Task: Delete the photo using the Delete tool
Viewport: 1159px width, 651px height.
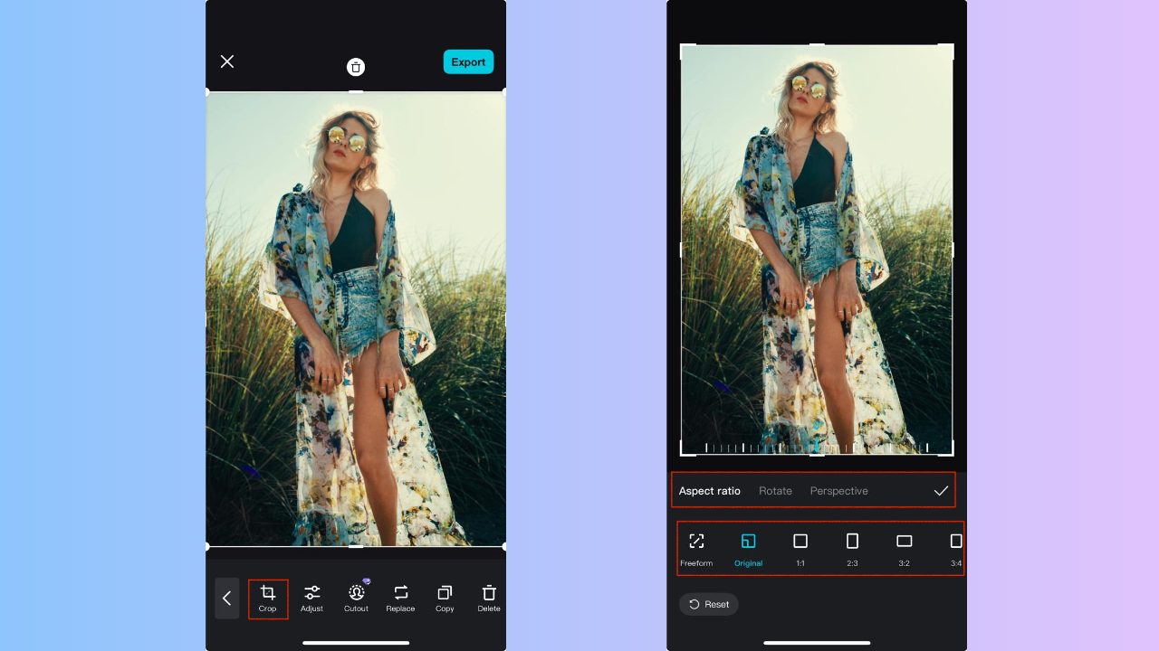Action: [x=488, y=598]
